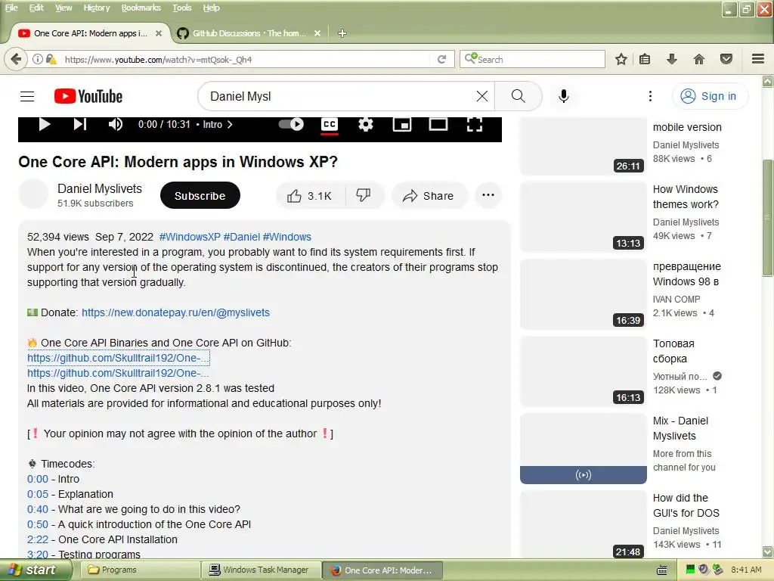Open the downloads arrow panel
This screenshot has height=581, width=774.
tap(672, 59)
